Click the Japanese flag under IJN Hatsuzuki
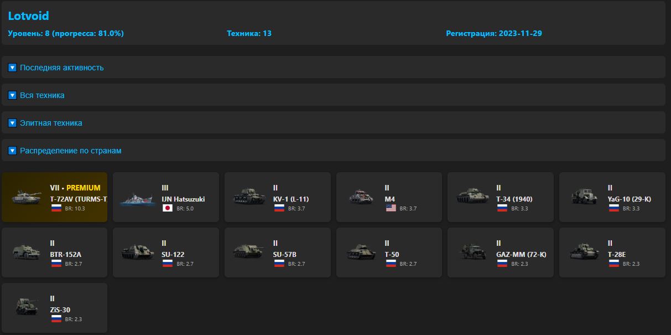The width and height of the screenshot is (671, 335). point(168,209)
